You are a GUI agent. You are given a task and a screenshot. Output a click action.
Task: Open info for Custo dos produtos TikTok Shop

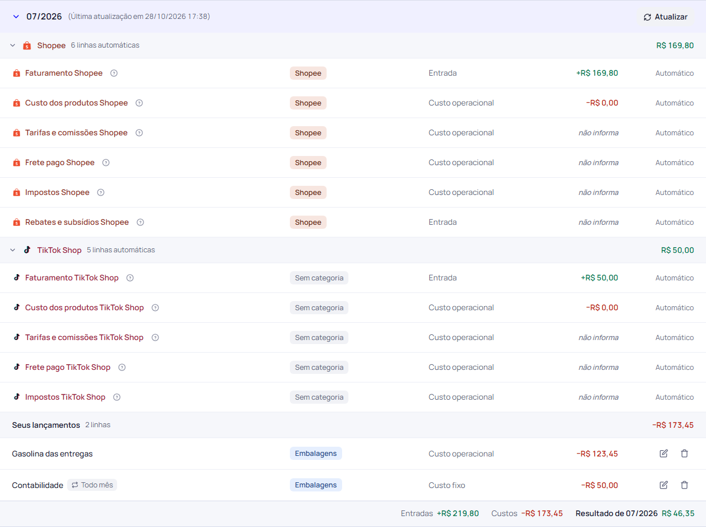click(155, 307)
